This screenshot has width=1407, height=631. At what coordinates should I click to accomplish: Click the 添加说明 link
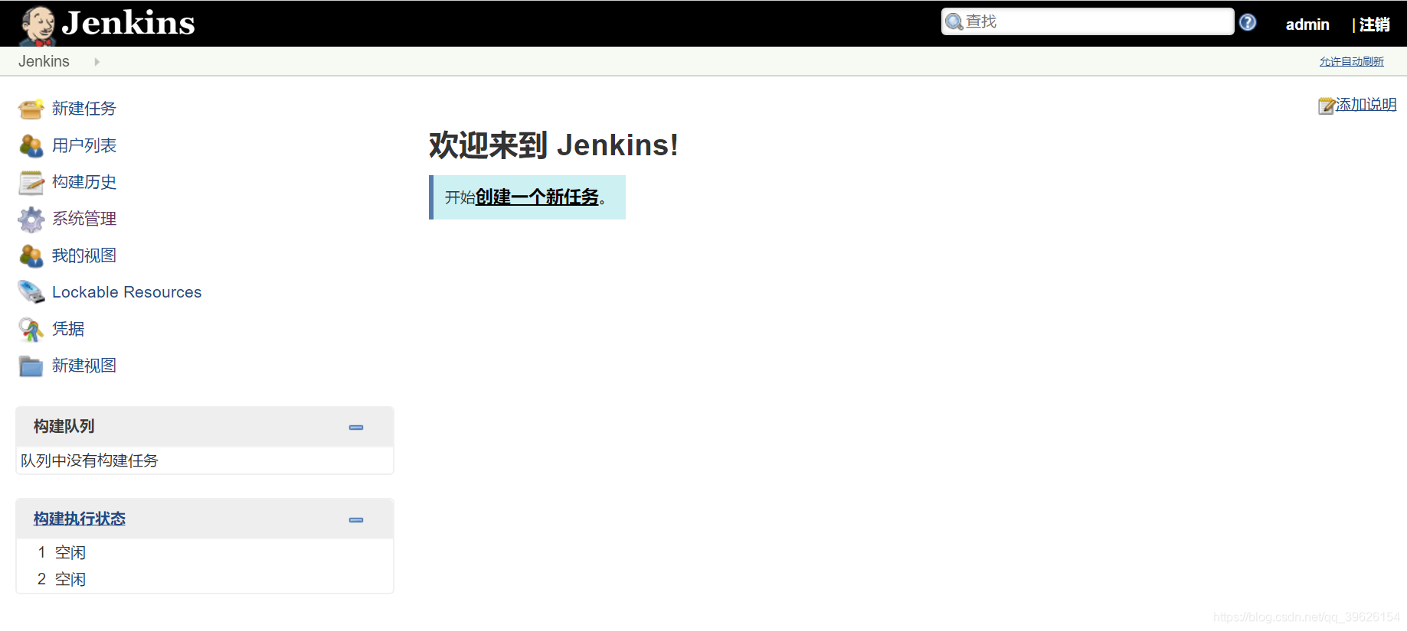point(1366,105)
